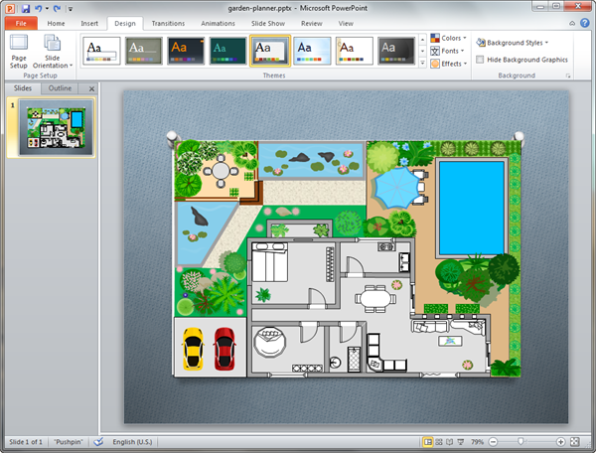Image resolution: width=596 pixels, height=453 pixels.
Task: Click the Save icon in quick access toolbar
Action: [x=26, y=8]
